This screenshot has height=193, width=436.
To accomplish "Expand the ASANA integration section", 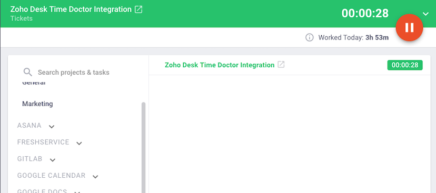I will click(52, 127).
